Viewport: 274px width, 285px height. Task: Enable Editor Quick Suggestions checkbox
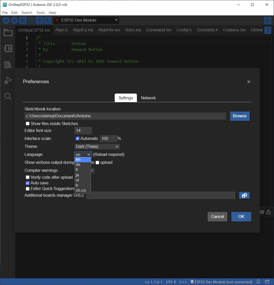click(x=28, y=189)
